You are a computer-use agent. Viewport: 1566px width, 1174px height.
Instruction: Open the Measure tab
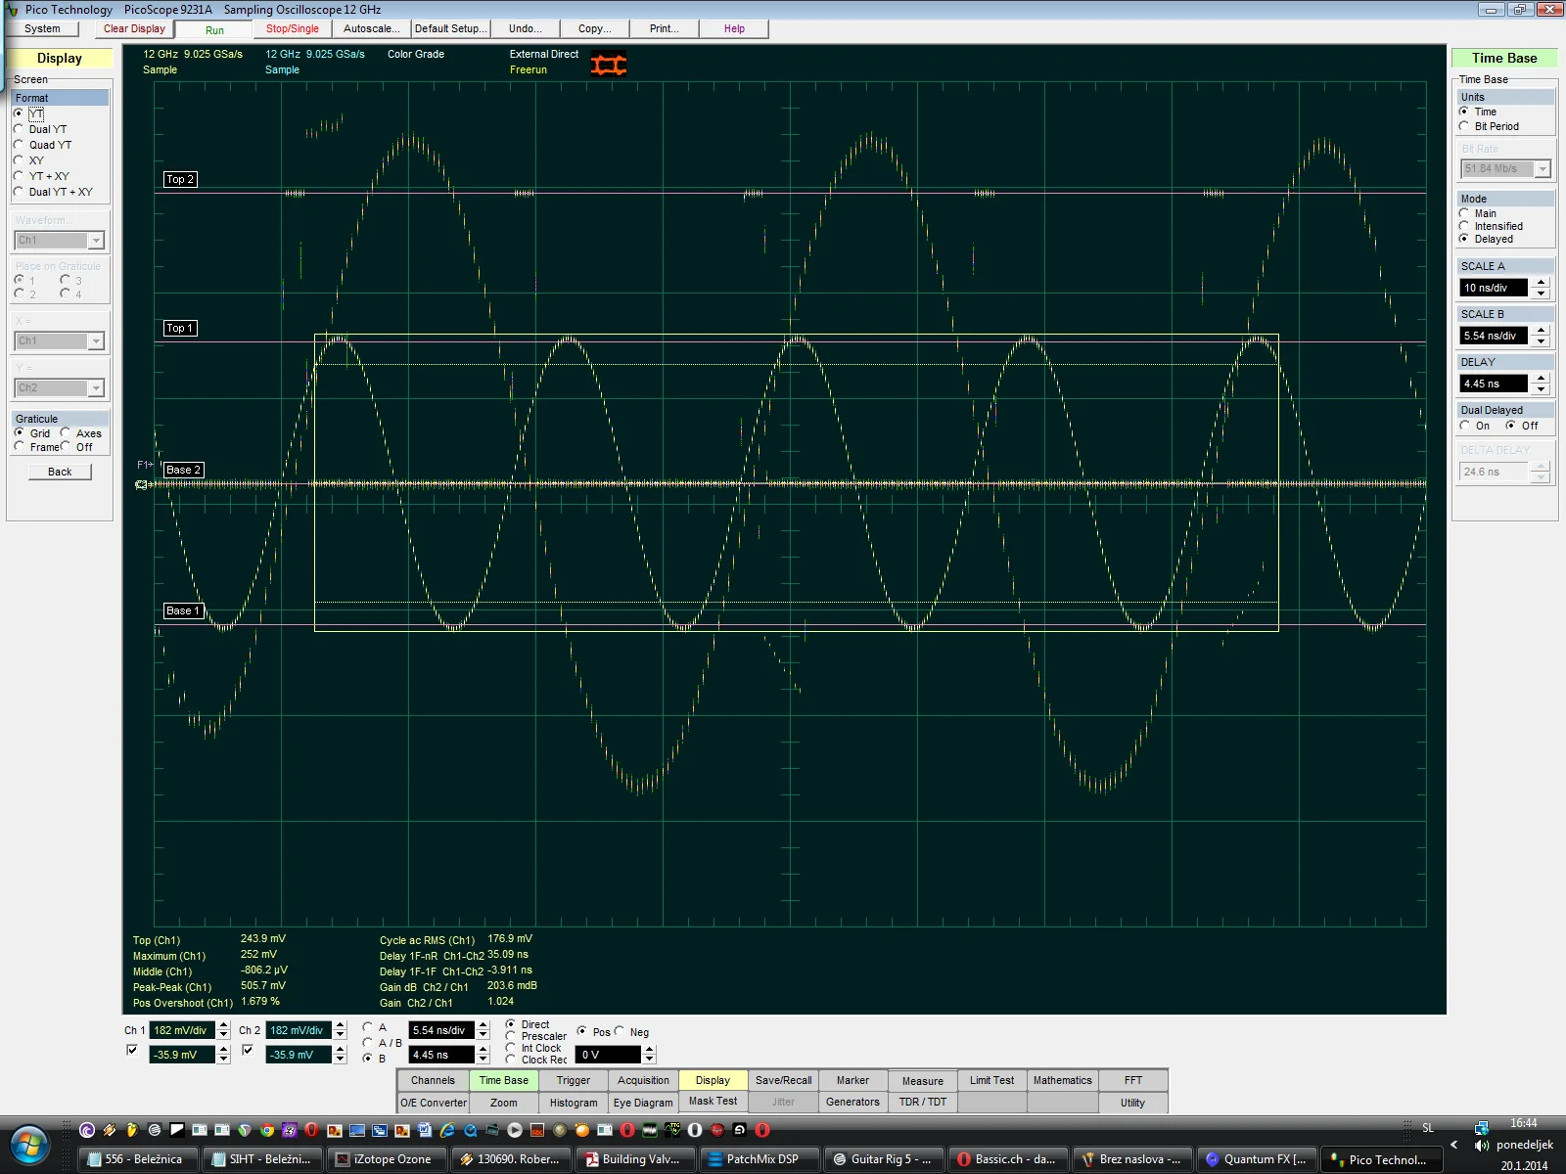(x=922, y=1080)
